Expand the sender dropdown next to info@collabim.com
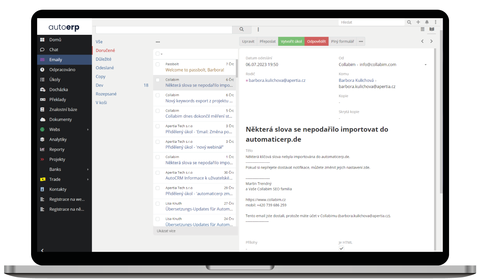477x280 pixels. (x=426, y=64)
